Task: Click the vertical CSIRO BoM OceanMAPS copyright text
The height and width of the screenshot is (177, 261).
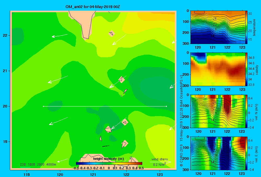Action: 181,121
